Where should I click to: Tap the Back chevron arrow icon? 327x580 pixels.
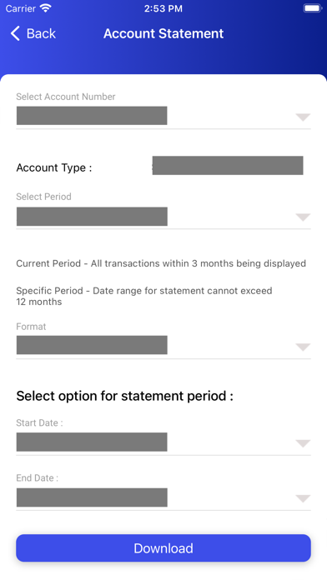point(15,33)
